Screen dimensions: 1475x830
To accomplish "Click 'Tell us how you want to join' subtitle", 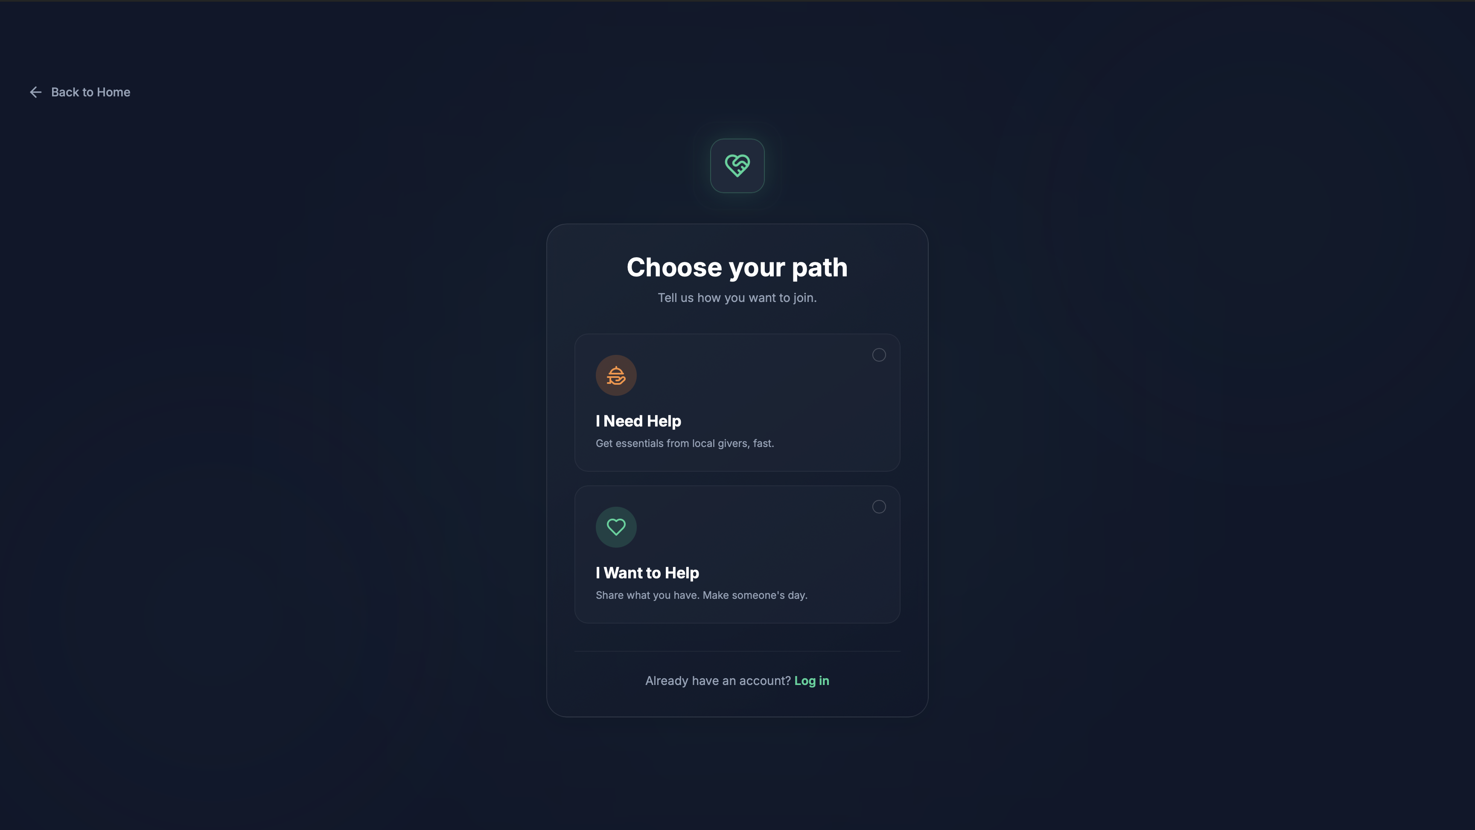I will [737, 298].
